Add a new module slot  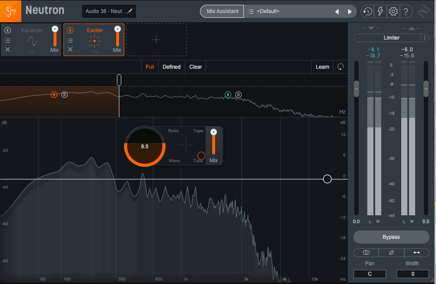click(156, 40)
